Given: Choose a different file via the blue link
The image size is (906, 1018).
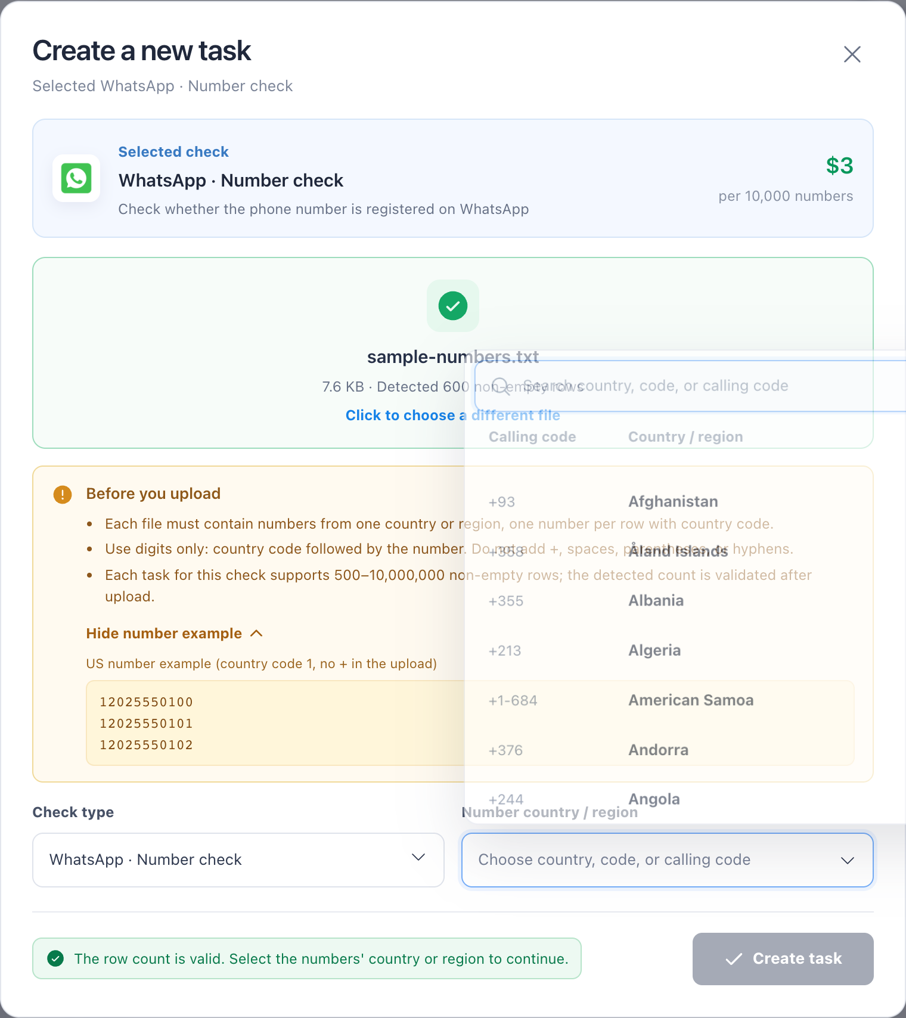Looking at the screenshot, I should pyautogui.click(x=453, y=415).
